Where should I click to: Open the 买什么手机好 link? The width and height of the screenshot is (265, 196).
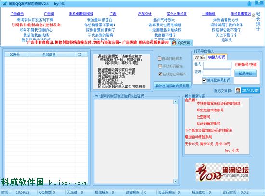click(177, 14)
